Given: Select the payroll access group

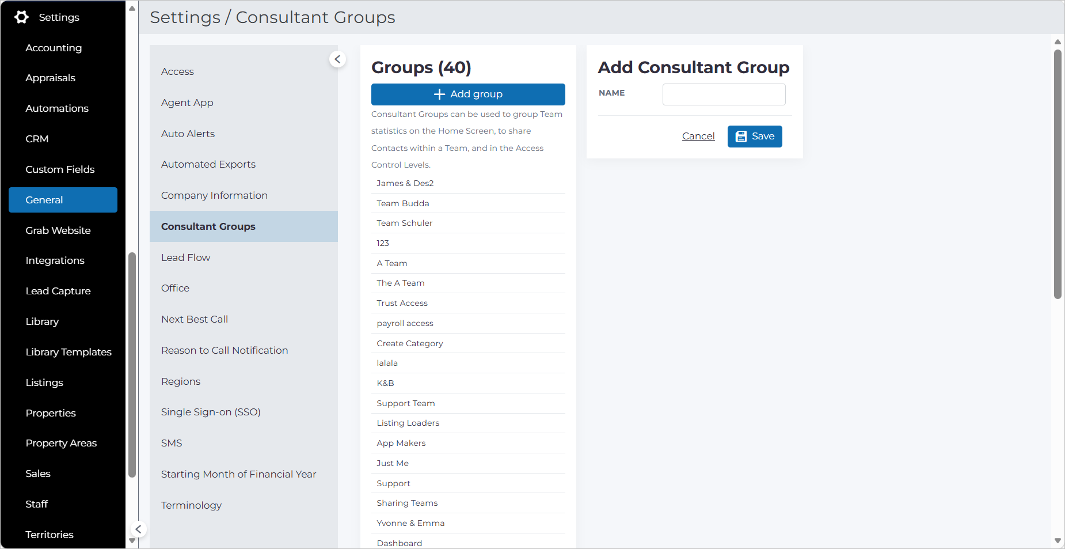Looking at the screenshot, I should 468,323.
